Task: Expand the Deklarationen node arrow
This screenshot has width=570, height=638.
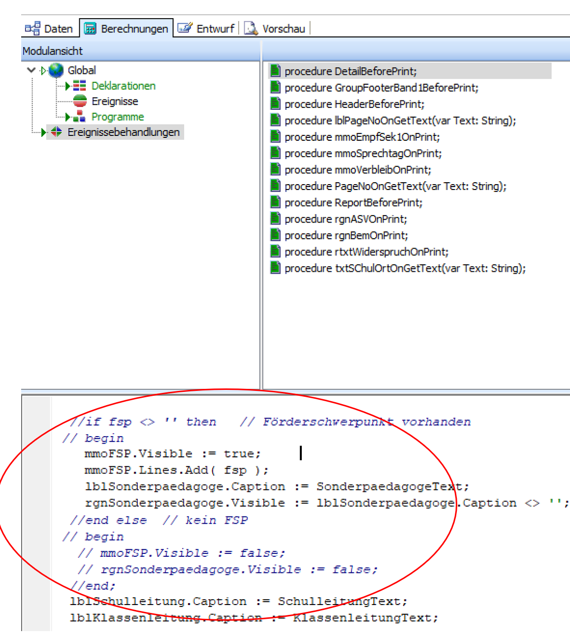Action: [68, 86]
